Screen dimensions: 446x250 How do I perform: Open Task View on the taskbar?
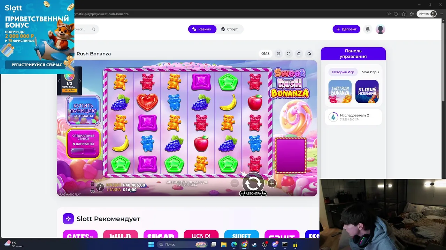click(214, 244)
